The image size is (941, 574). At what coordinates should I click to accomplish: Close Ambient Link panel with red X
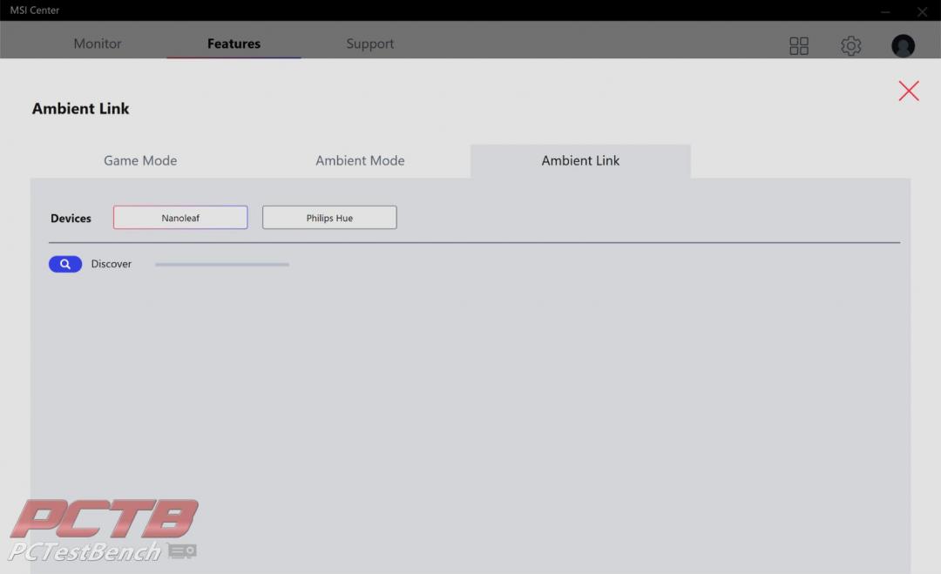pyautogui.click(x=909, y=91)
